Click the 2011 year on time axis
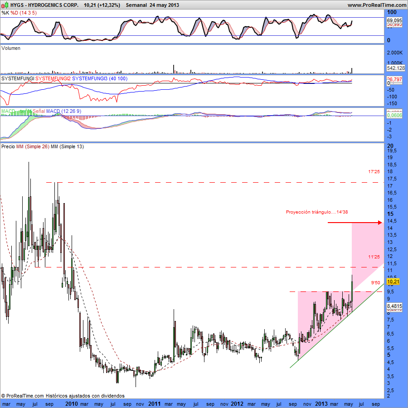The image size is (408, 408). coord(154,403)
